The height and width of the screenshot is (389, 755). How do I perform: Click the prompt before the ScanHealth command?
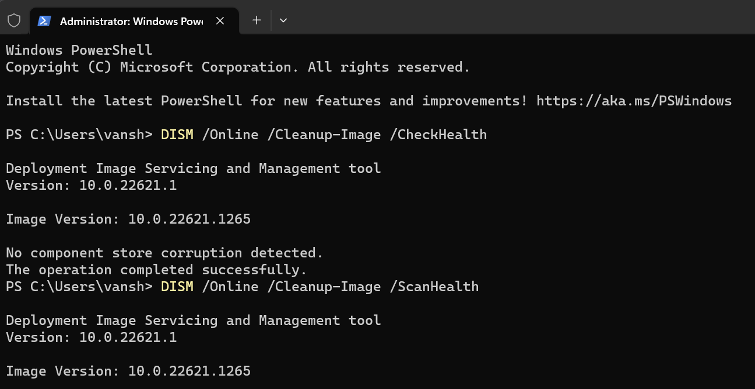[79, 287]
